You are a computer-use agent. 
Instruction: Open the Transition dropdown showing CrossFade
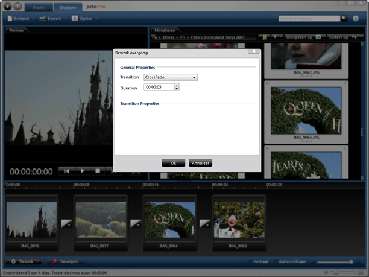[171, 77]
